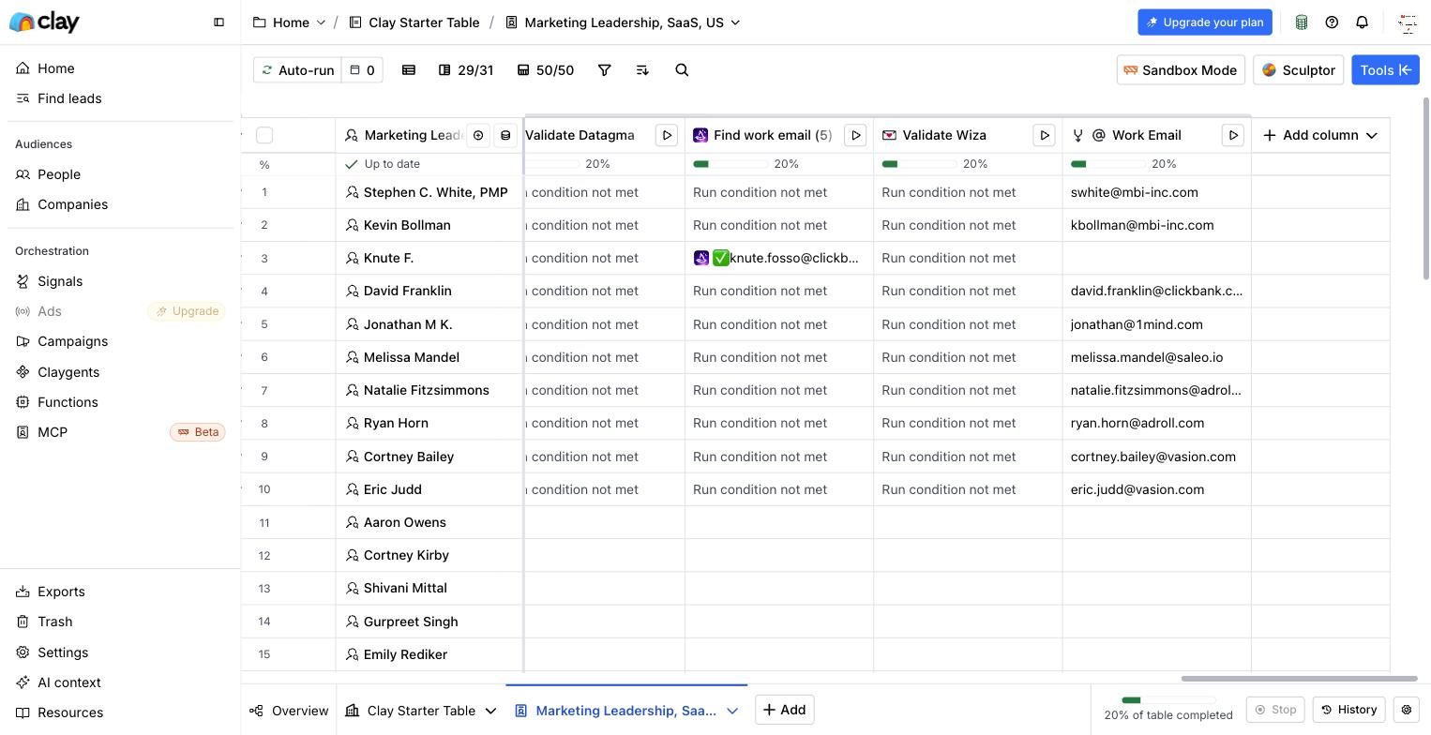This screenshot has height=735, width=1431.
Task: Open the help question mark icon
Action: point(1332,22)
